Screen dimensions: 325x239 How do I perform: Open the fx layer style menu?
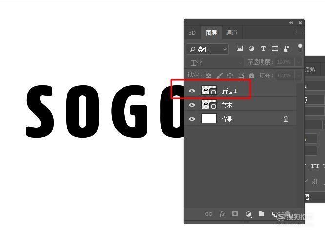222,214
